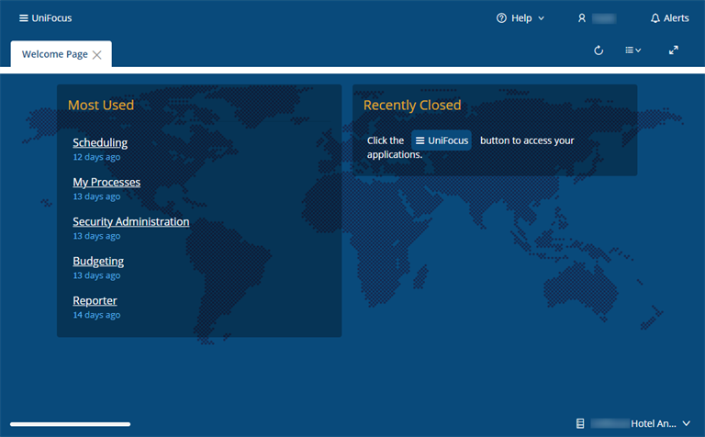The height and width of the screenshot is (437, 705).
Task: Click the horizontal scrollbar at bottom left
Action: pos(70,424)
